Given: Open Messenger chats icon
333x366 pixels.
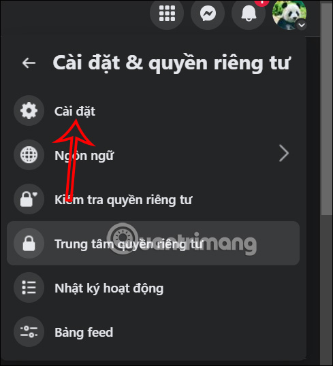Looking at the screenshot, I should point(208,13).
